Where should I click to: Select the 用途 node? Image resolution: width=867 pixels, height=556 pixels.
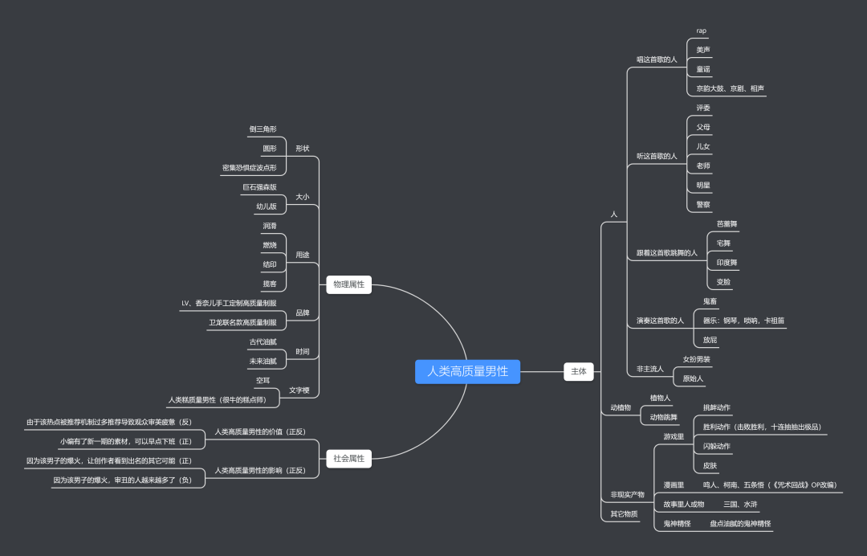pos(303,255)
